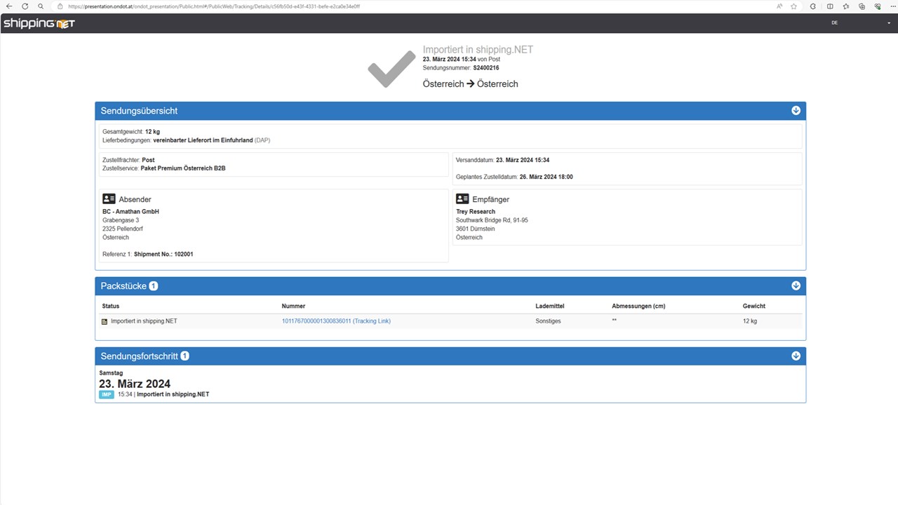Image resolution: width=898 pixels, height=505 pixels.
Task: Click the Copilot refresh-style icon in toolbar
Action: (x=813, y=6)
